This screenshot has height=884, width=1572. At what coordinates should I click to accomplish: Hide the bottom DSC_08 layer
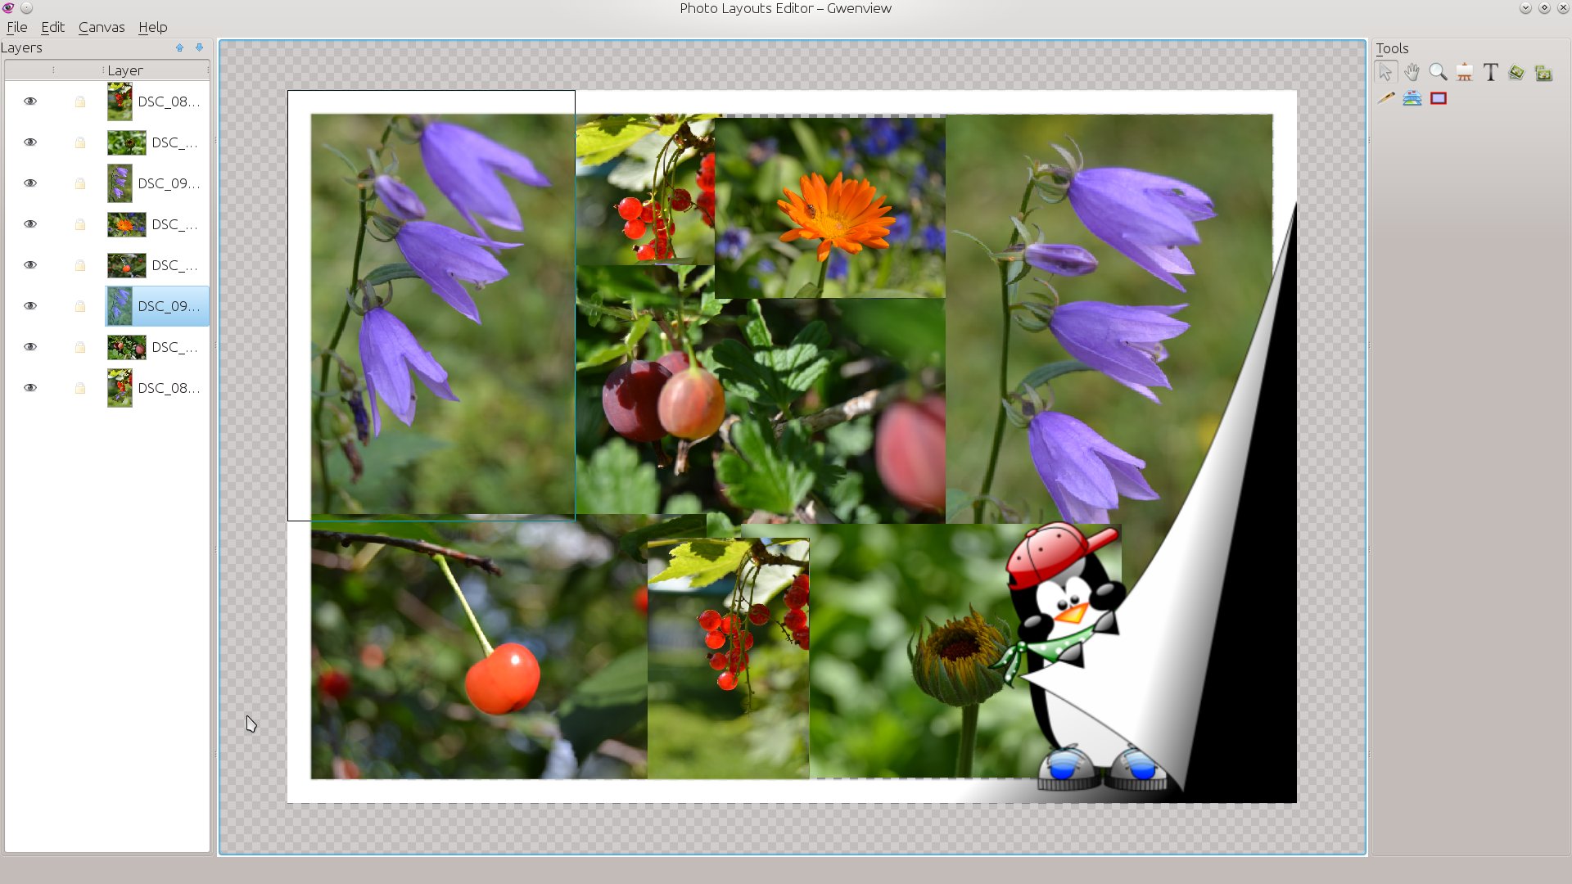point(30,388)
